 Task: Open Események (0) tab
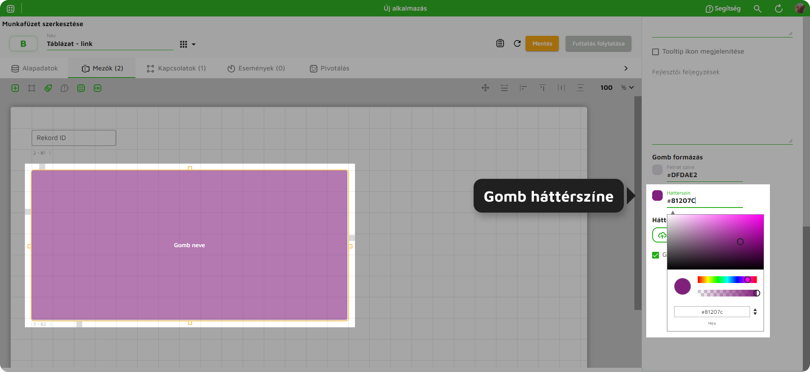pyautogui.click(x=256, y=68)
